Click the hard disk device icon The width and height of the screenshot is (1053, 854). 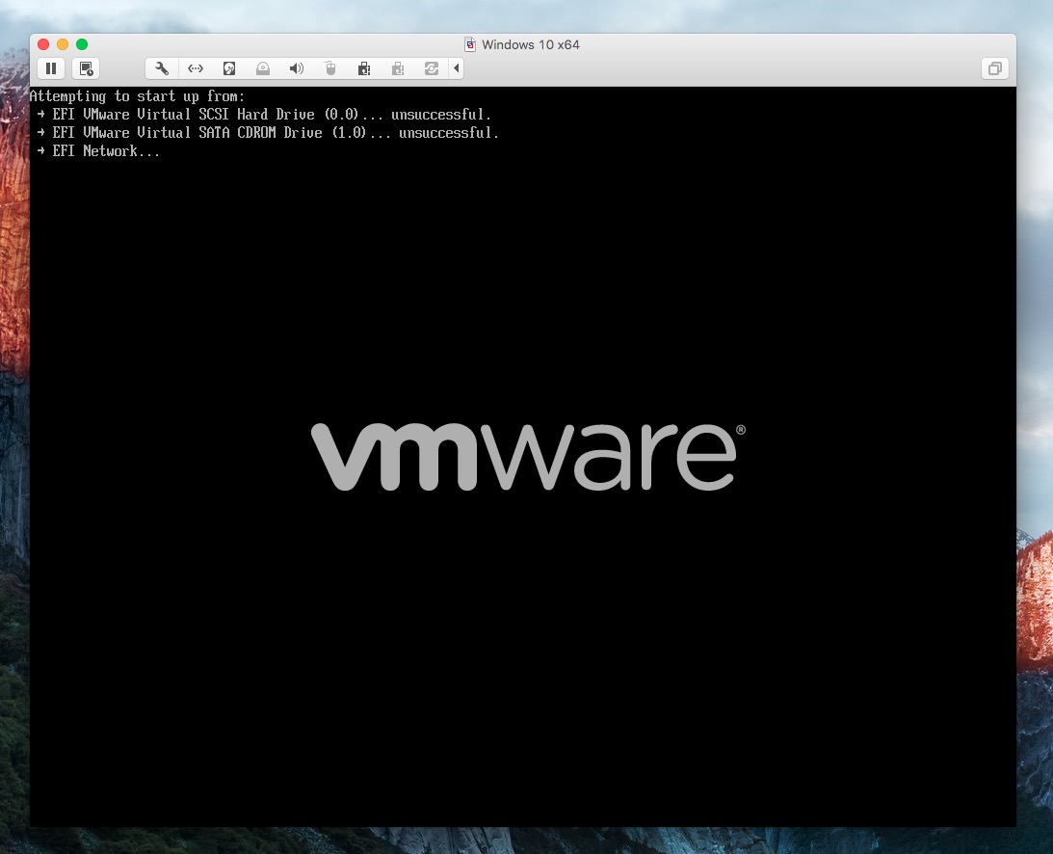[x=229, y=68]
